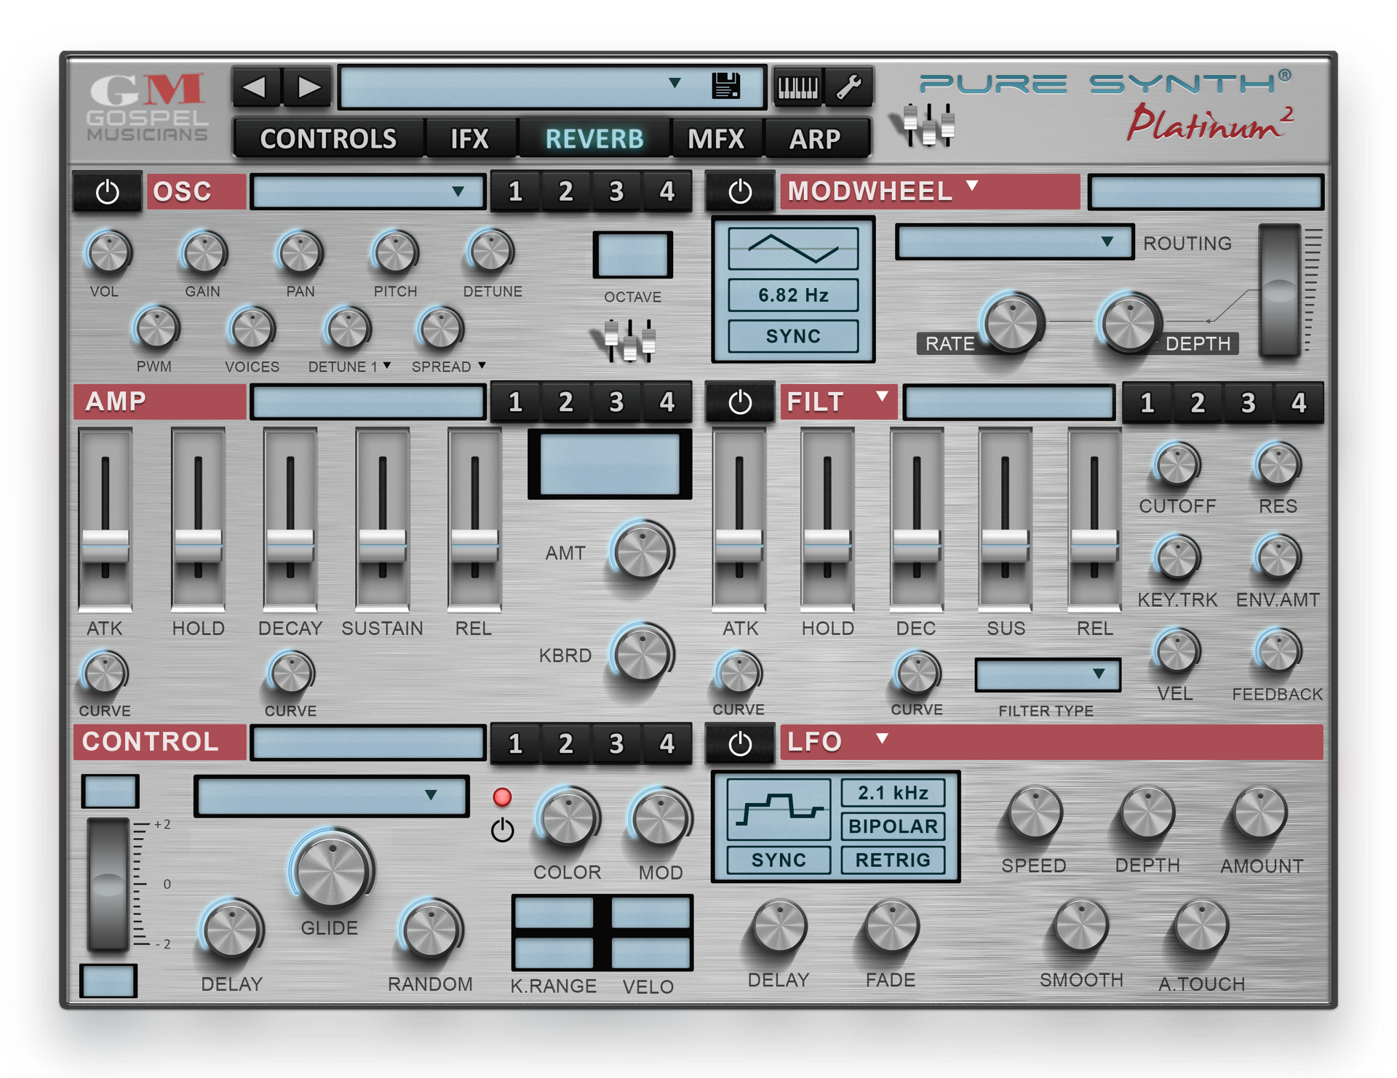Expand the SPREAD dropdown arrow

click(482, 366)
